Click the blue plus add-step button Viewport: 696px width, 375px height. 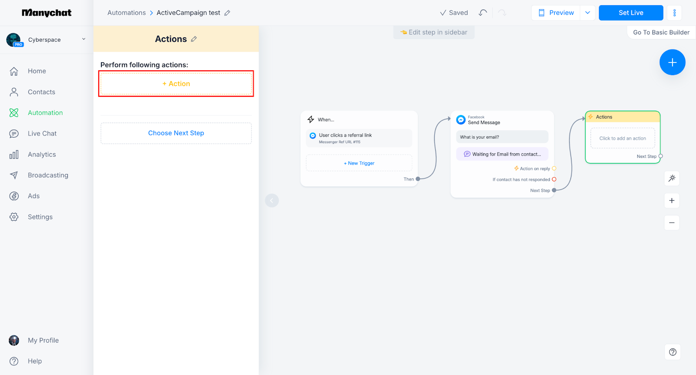point(673,62)
